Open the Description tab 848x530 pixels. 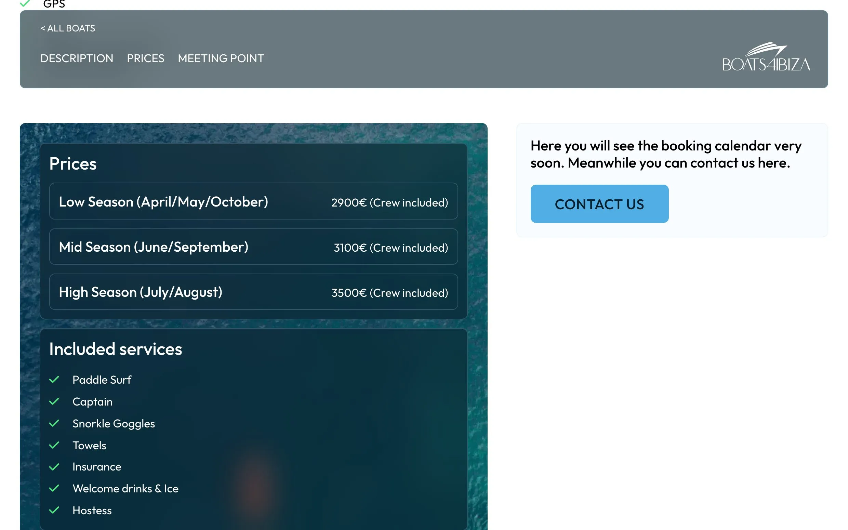point(77,58)
